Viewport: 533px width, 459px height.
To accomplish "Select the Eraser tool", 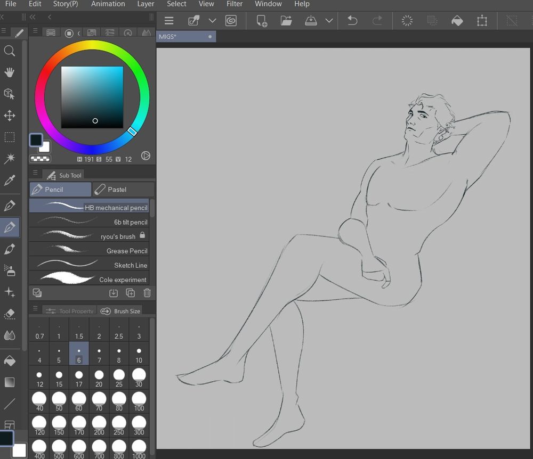I will [10, 314].
